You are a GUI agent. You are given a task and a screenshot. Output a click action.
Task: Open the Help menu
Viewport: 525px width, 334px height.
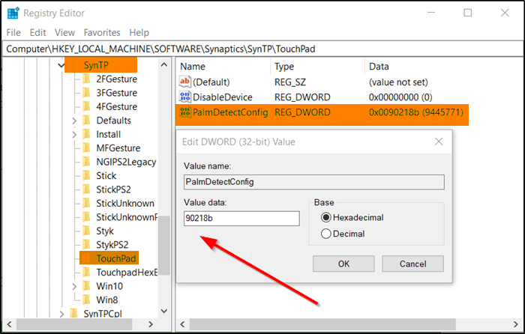139,32
